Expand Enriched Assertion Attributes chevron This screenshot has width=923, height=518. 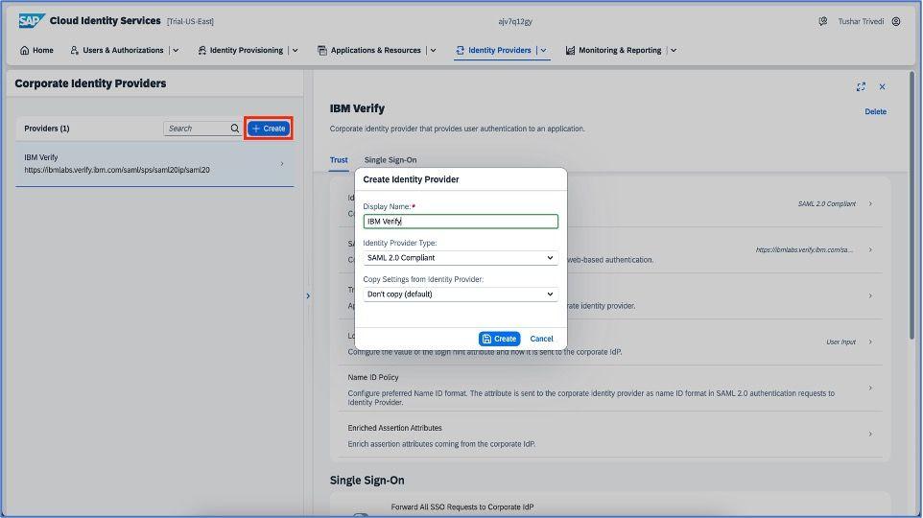[x=870, y=434]
